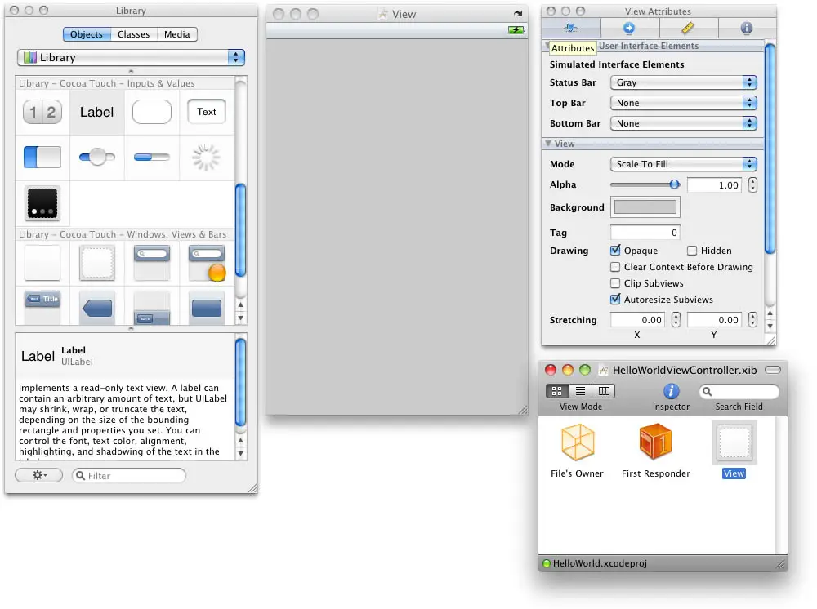Select the Switch object in the Library
The width and height of the screenshot is (817, 609).
pyautogui.click(x=42, y=158)
